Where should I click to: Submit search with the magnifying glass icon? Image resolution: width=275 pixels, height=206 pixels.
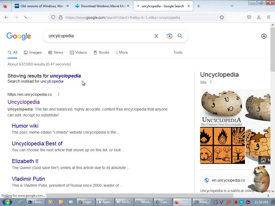(180, 36)
